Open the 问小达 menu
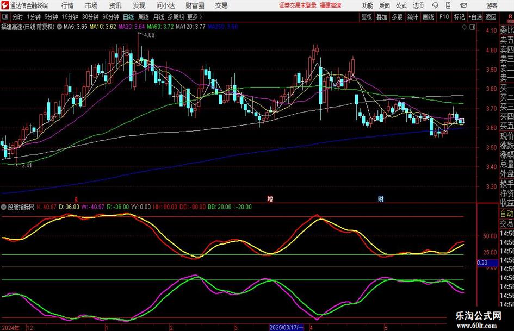 (165, 5)
